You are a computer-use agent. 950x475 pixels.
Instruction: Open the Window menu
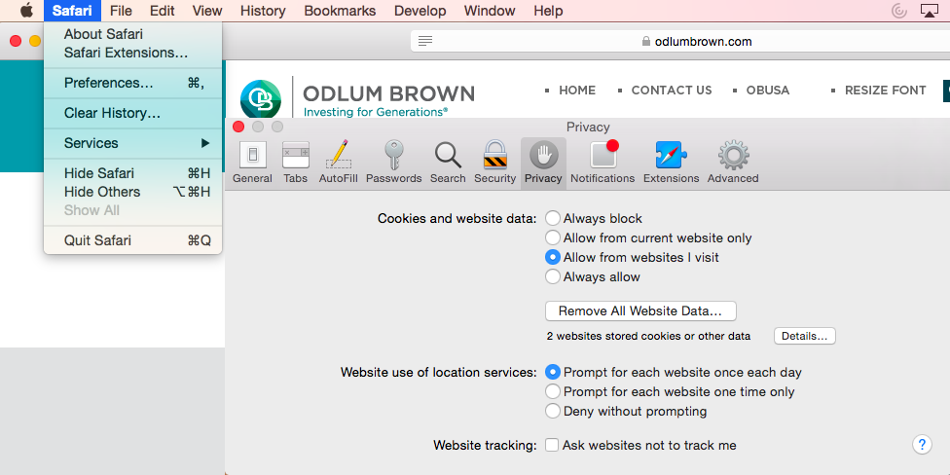coord(490,11)
